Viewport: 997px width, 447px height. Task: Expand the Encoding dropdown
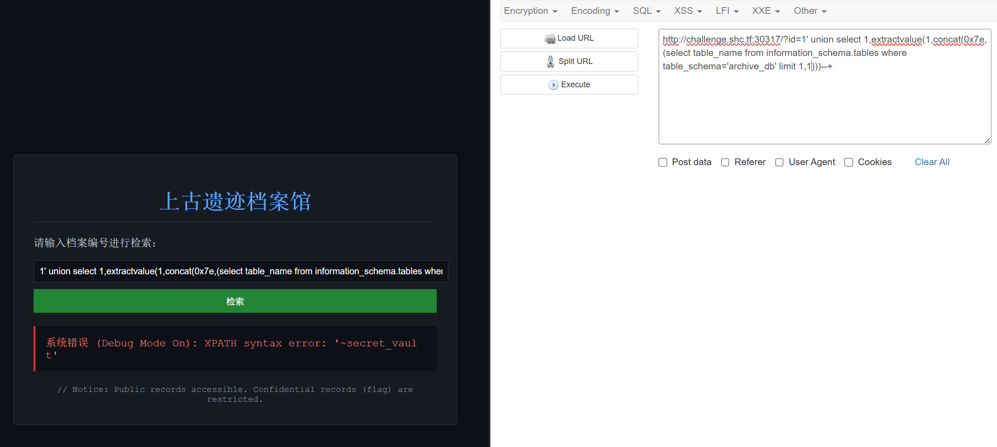595,11
